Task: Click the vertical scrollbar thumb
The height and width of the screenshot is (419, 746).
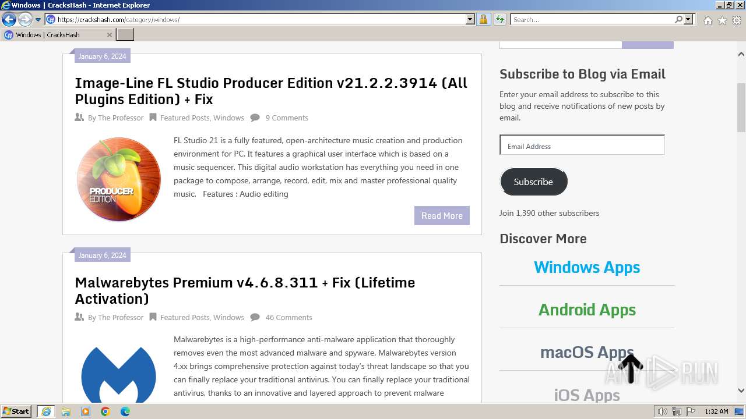Action: [741, 108]
